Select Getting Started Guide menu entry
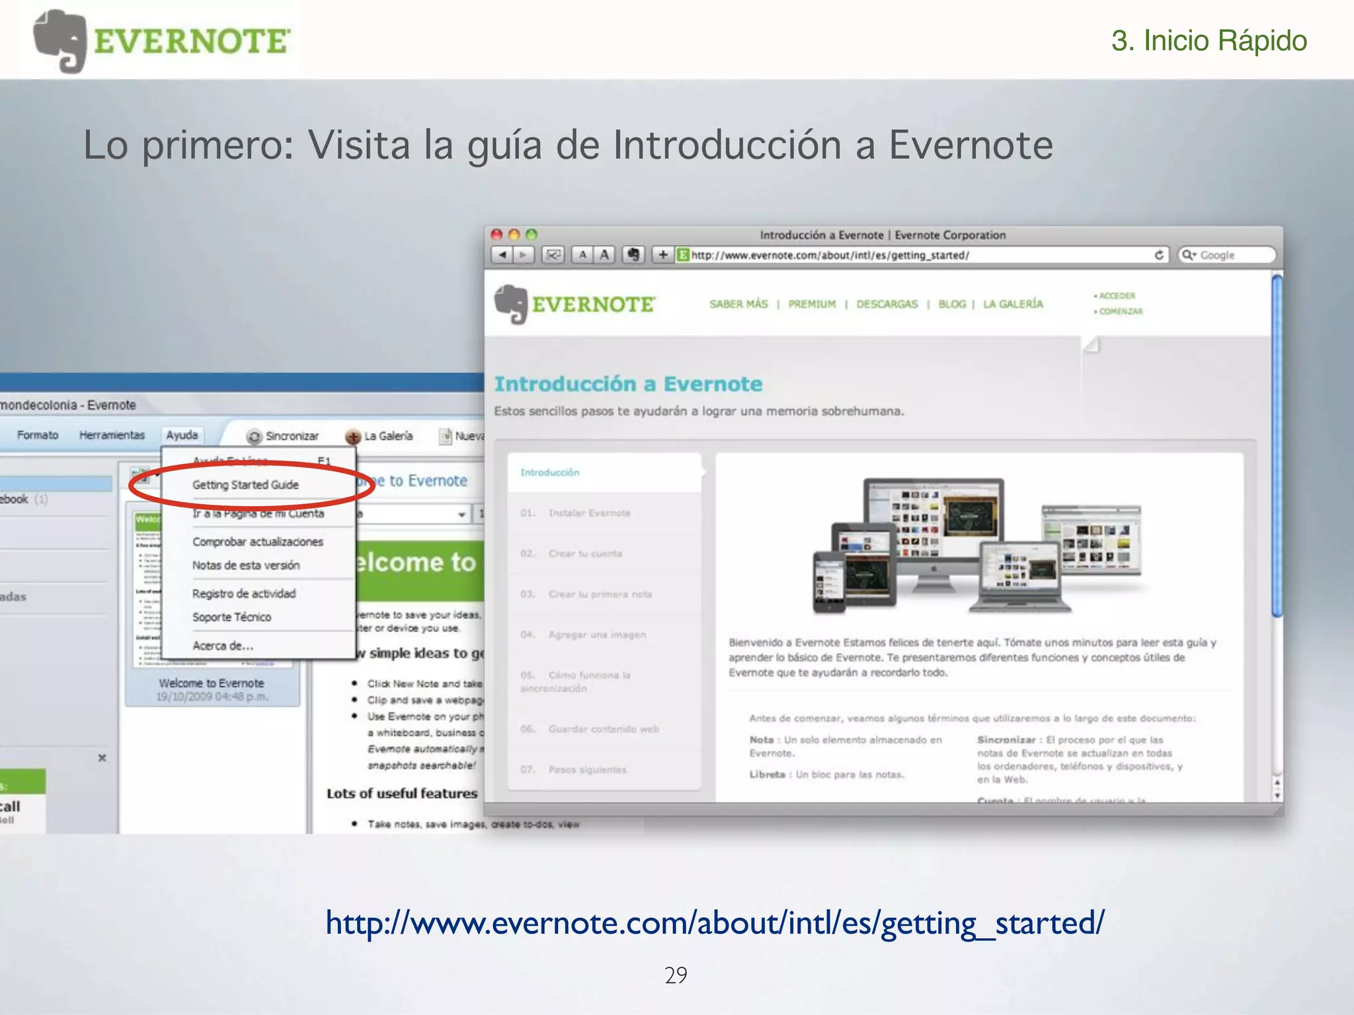Screen dimensions: 1354x1015 245,484
